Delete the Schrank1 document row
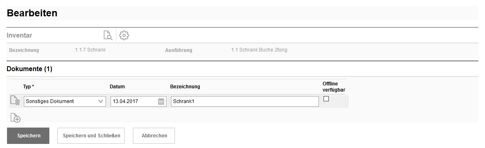 click(16, 101)
